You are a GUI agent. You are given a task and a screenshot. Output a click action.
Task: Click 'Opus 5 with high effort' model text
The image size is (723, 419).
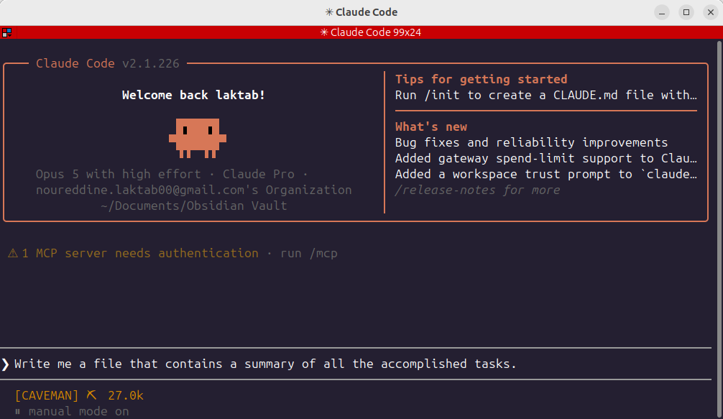coord(119,174)
